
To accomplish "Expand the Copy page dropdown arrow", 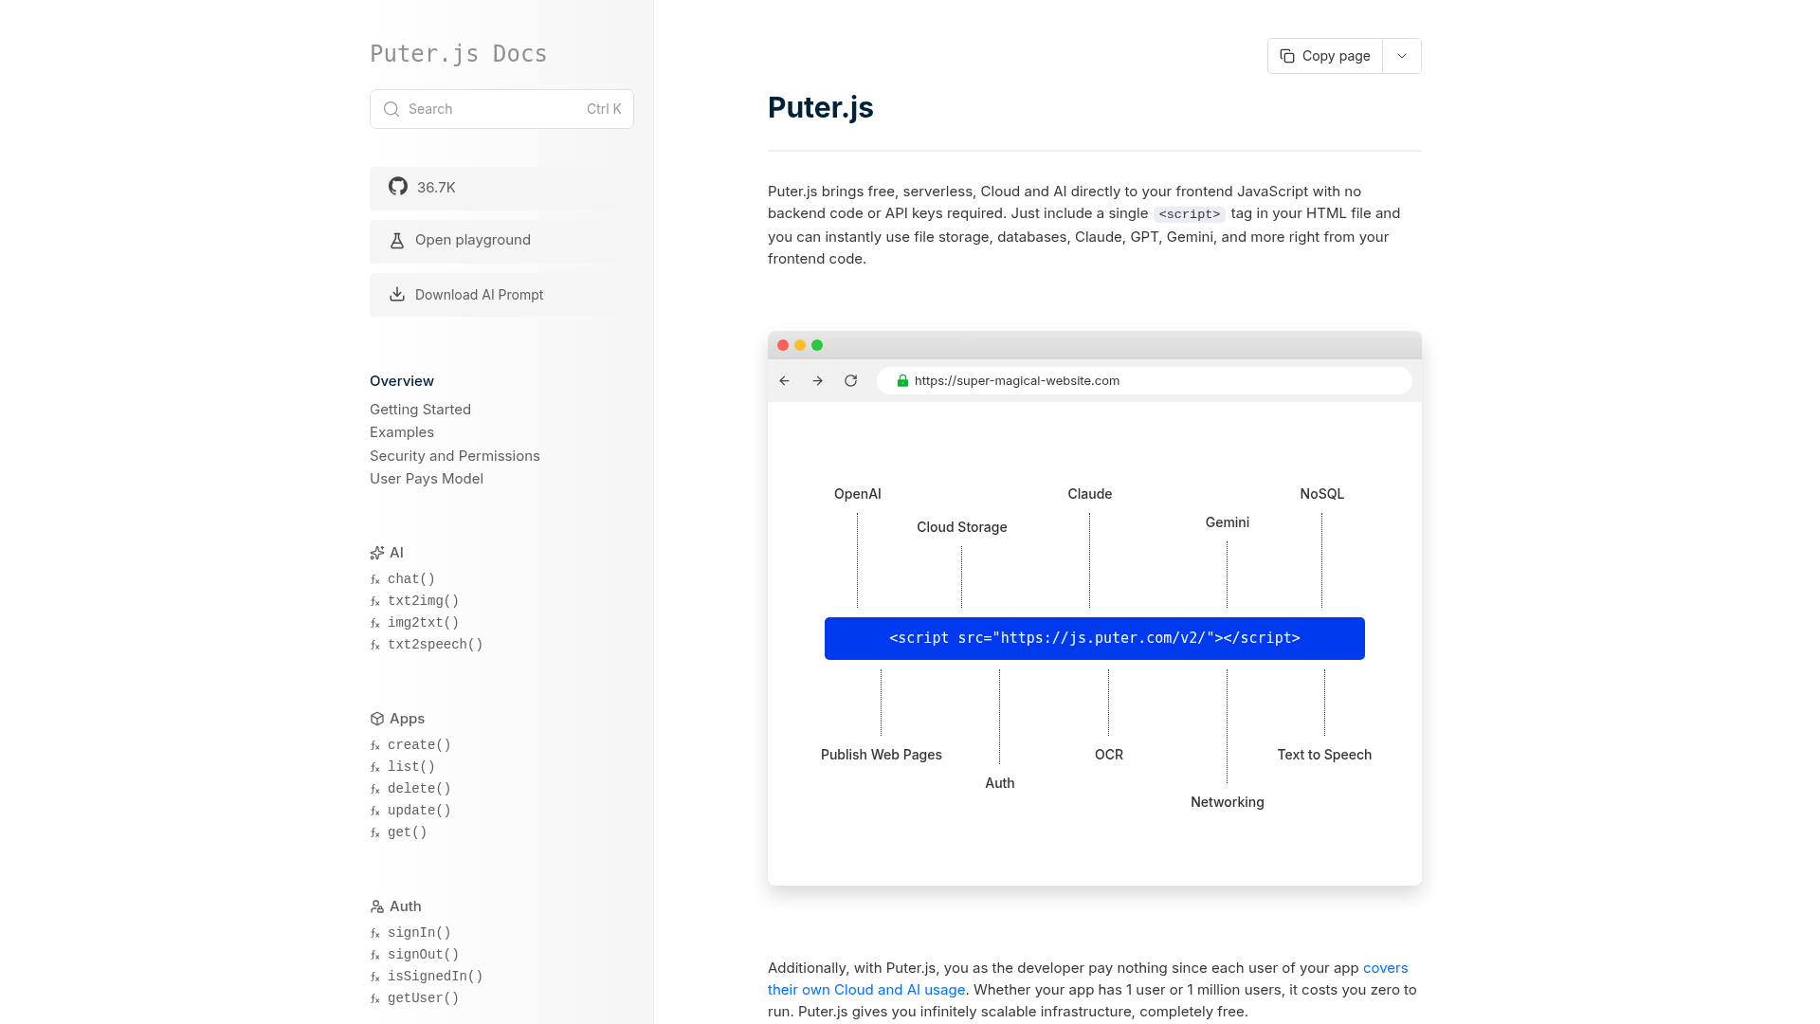I will coord(1402,56).
